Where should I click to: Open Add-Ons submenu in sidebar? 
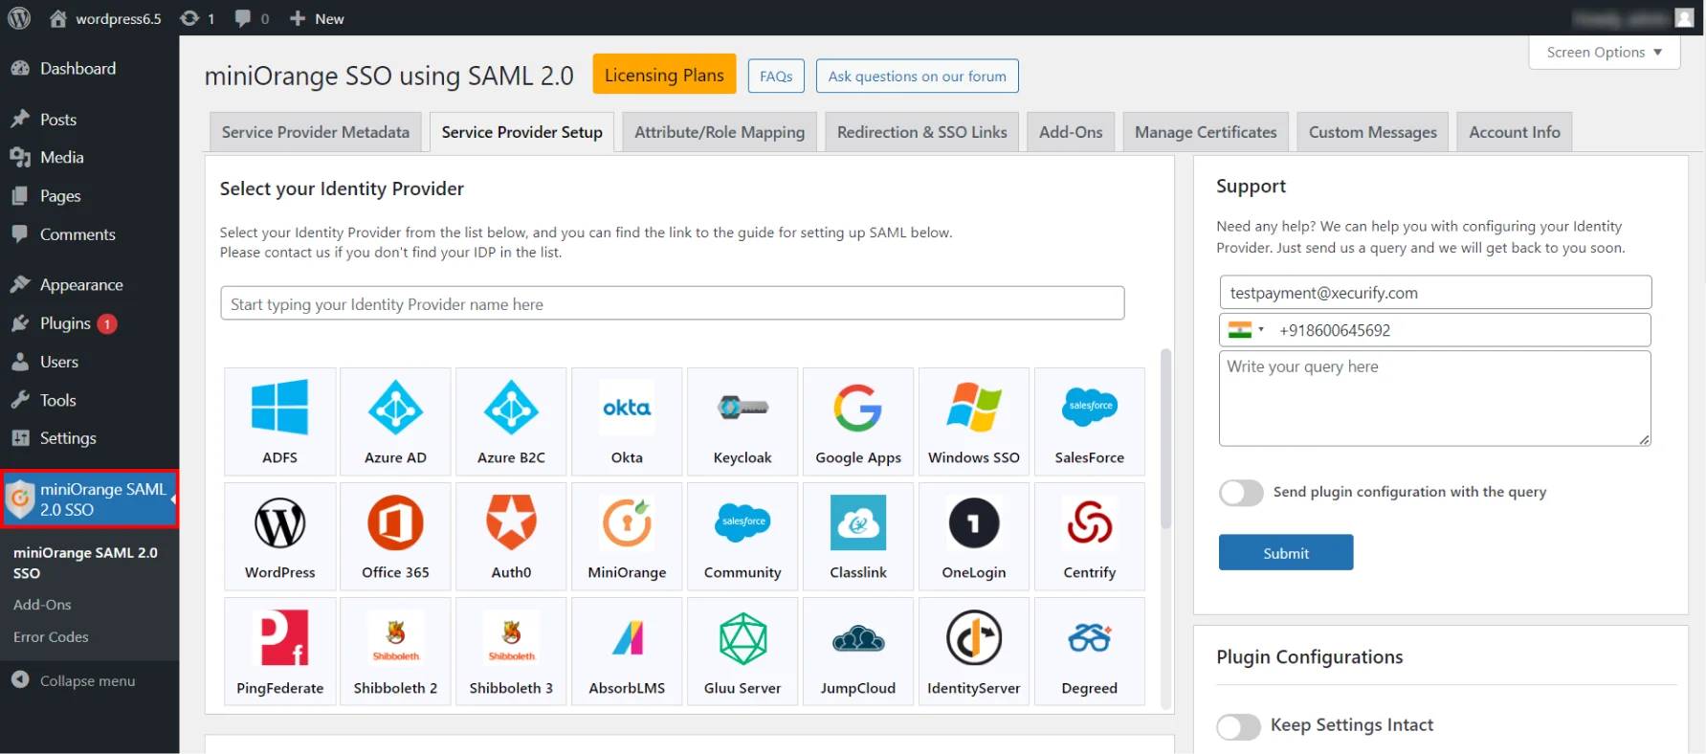point(42,605)
